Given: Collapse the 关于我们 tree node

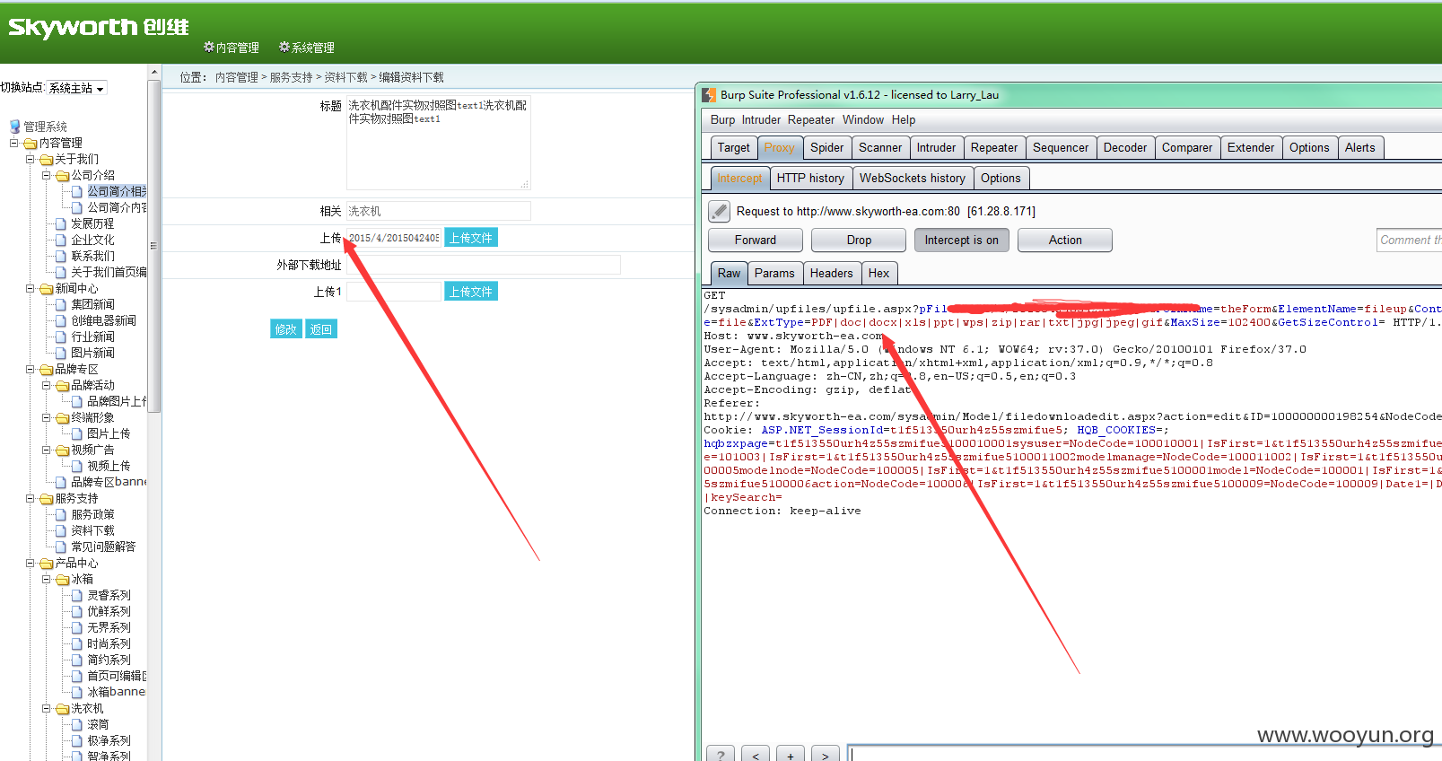Looking at the screenshot, I should click(x=30, y=159).
